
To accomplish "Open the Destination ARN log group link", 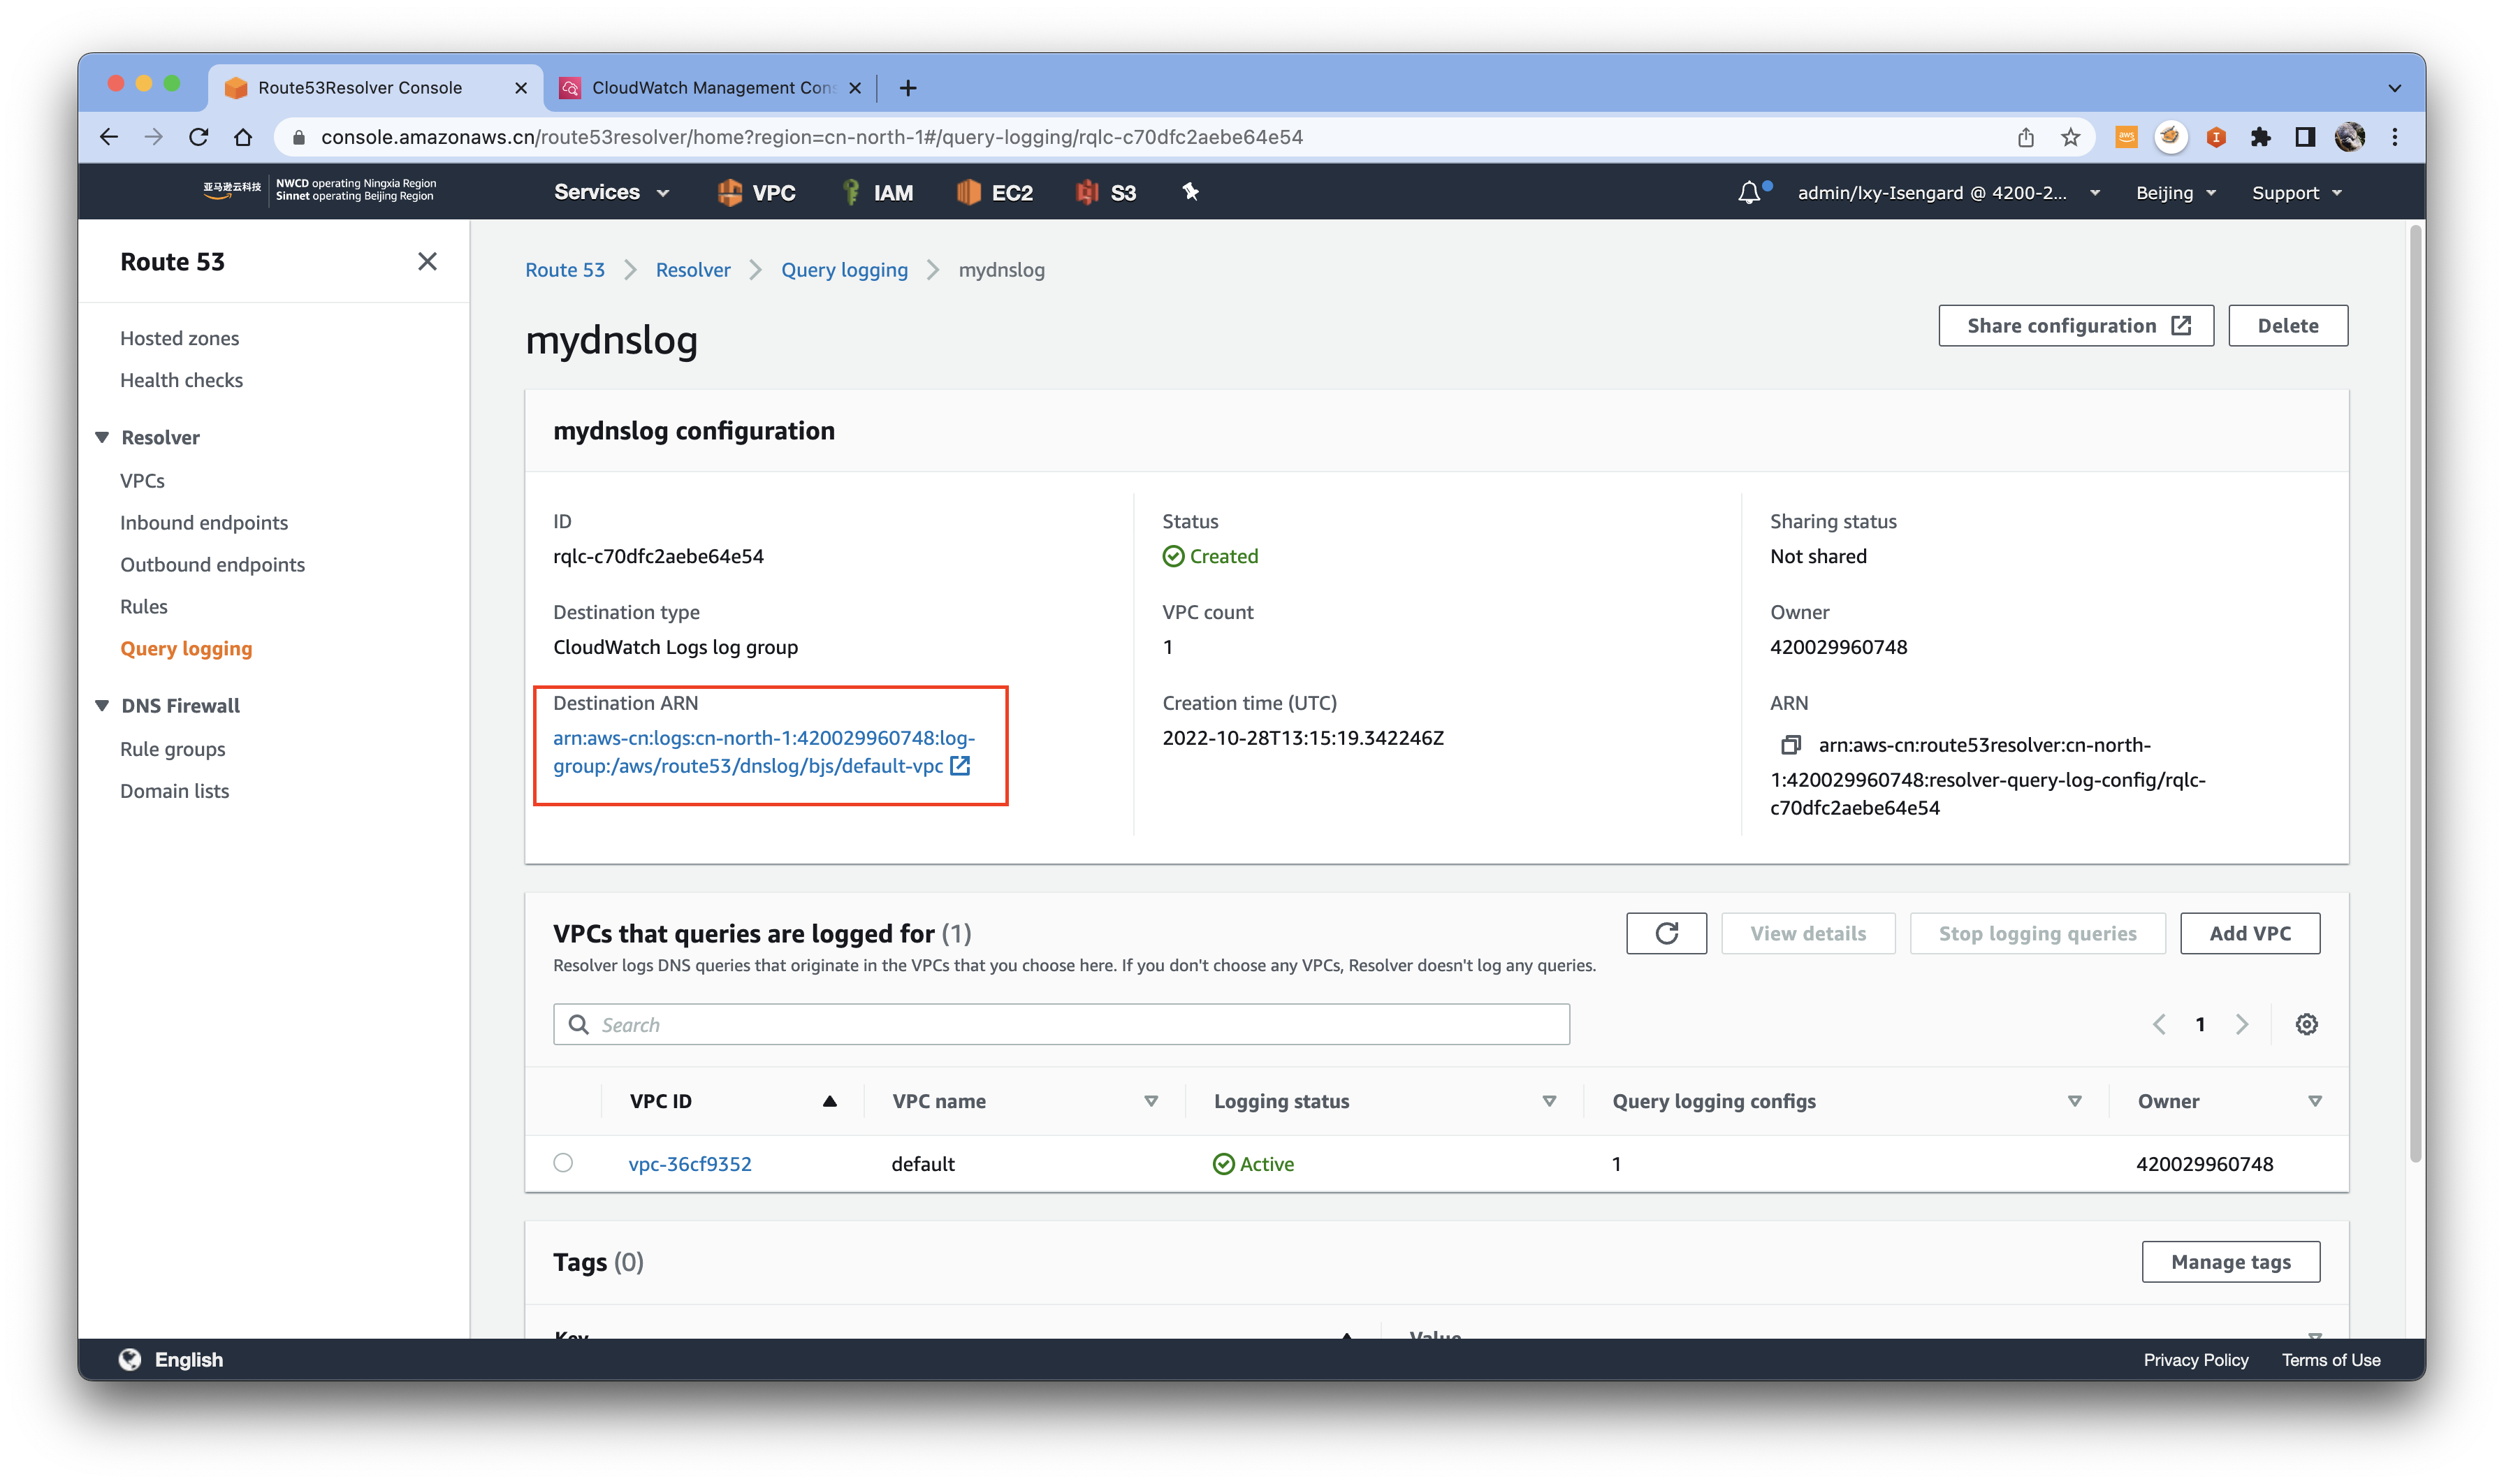I will [763, 751].
